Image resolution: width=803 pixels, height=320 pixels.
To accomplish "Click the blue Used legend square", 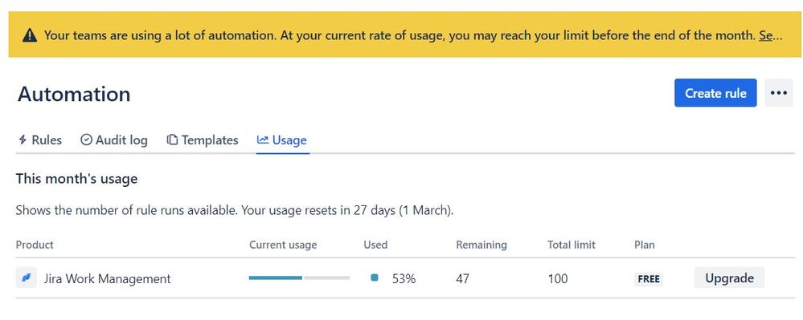I will [x=375, y=277].
